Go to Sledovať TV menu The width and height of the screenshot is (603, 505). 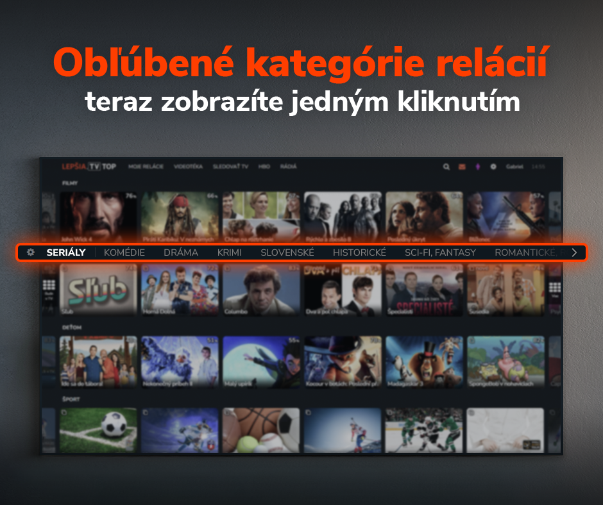click(x=230, y=167)
